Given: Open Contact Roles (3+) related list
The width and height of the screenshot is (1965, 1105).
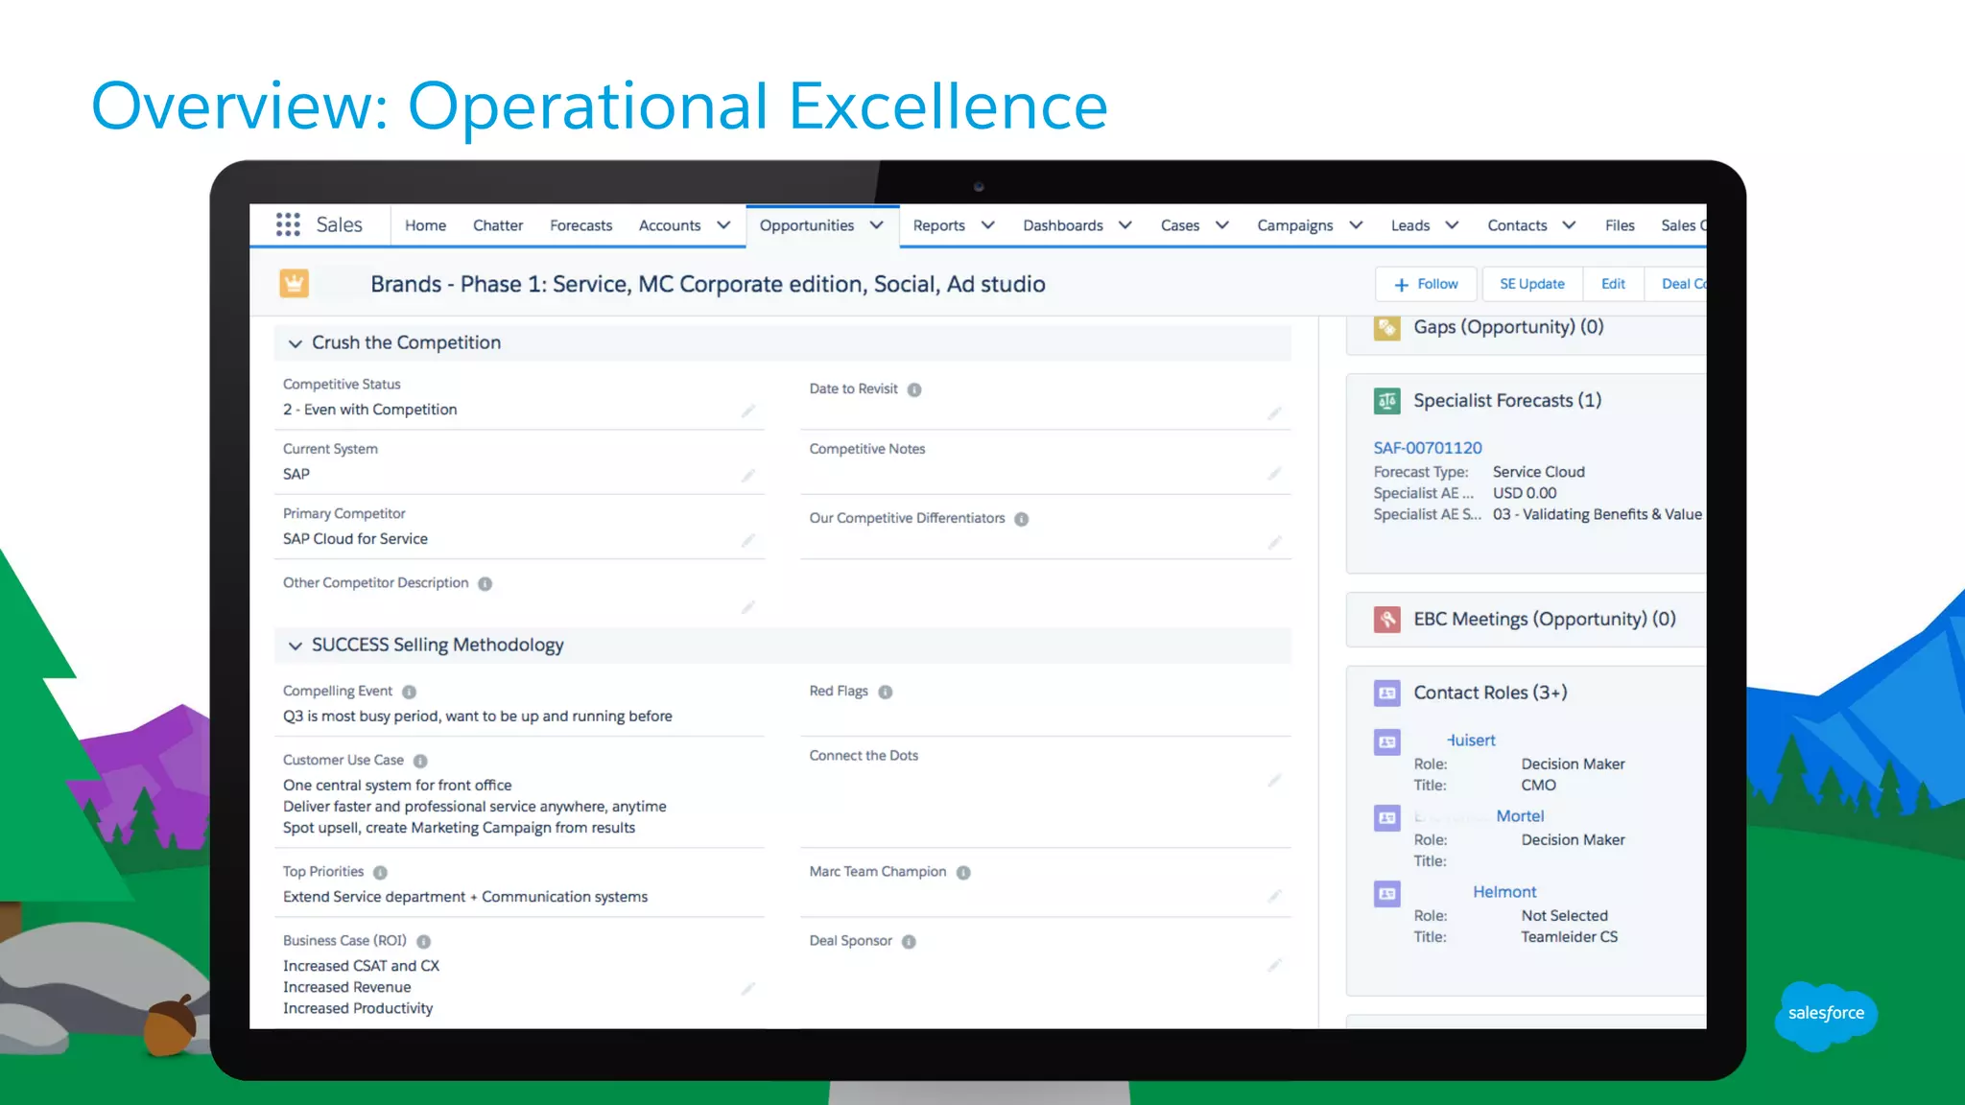Looking at the screenshot, I should (1490, 693).
